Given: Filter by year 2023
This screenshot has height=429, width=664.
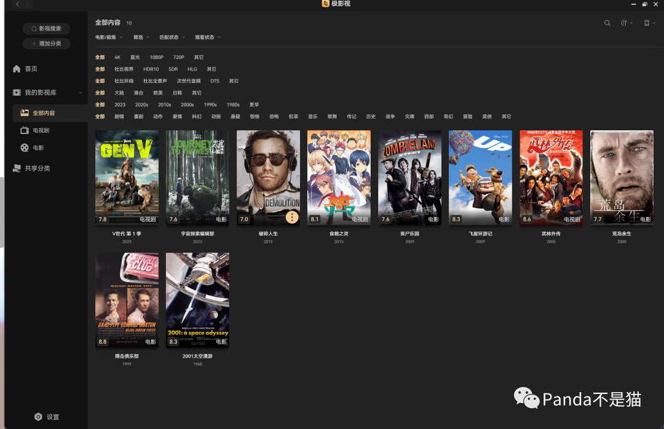Looking at the screenshot, I should coord(120,104).
